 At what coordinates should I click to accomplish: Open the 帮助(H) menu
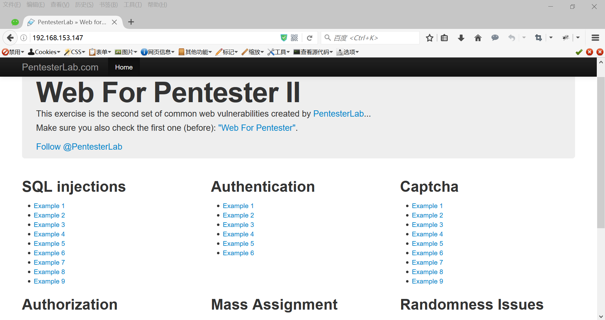(157, 5)
